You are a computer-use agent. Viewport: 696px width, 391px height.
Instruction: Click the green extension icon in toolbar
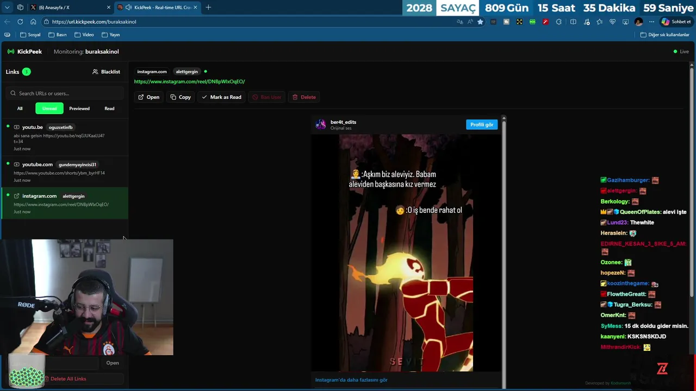(532, 22)
